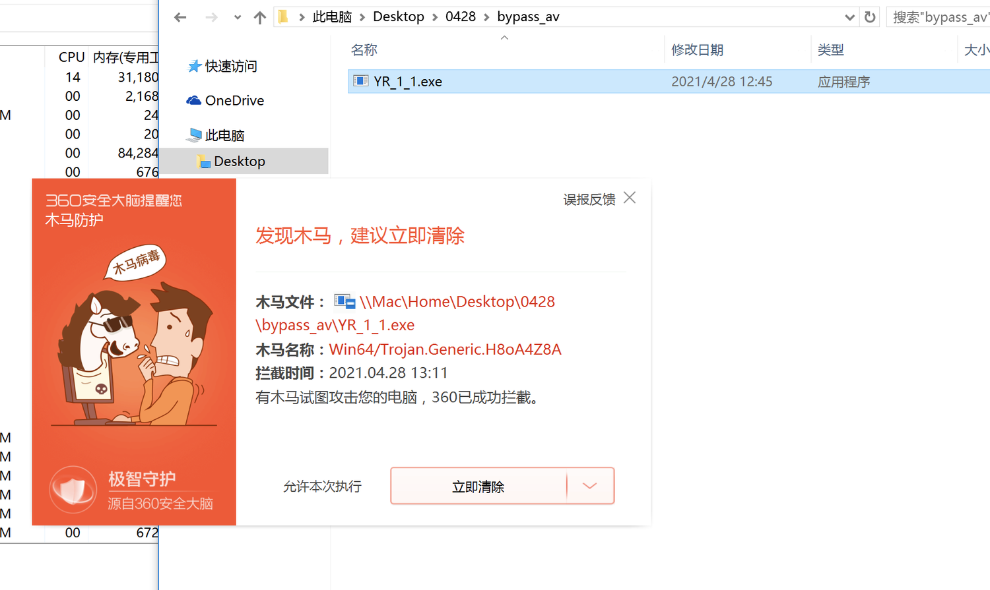The height and width of the screenshot is (590, 990).
Task: Click the CPU column header in task manager
Action: click(x=71, y=57)
